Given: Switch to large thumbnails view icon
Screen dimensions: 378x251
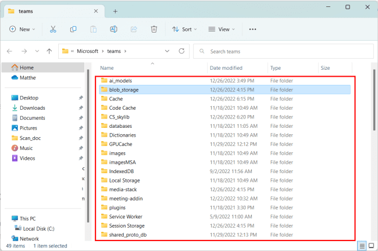Looking at the screenshot, I should [371, 246].
